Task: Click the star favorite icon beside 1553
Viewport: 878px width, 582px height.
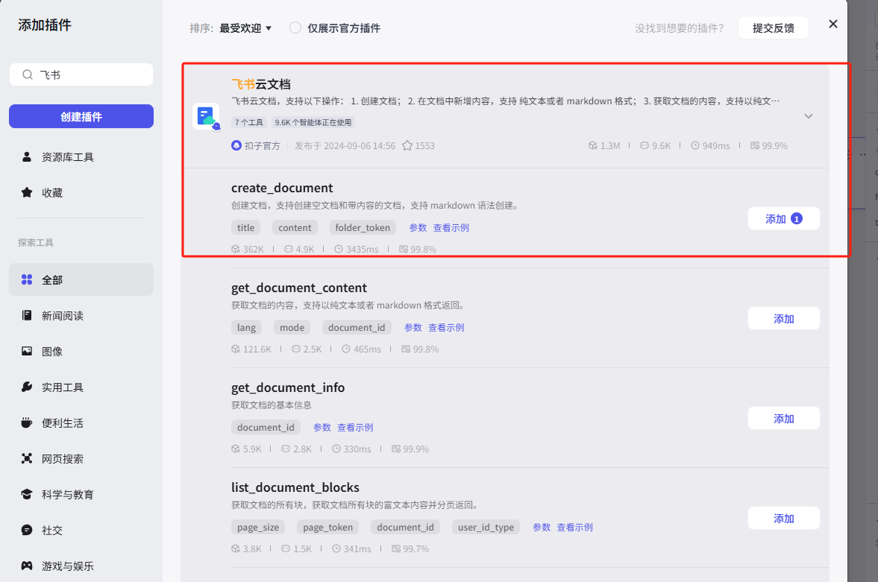Action: click(x=407, y=145)
